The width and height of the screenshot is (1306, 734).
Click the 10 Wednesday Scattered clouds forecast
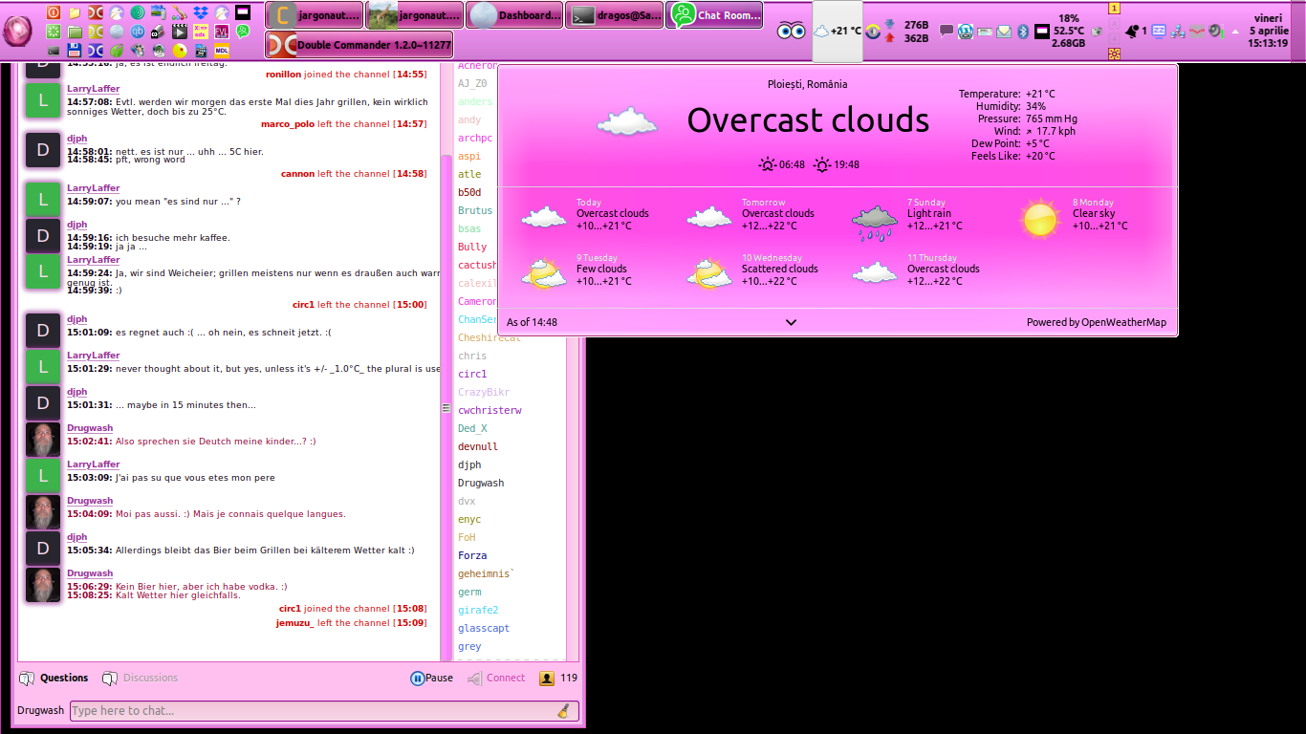click(x=752, y=273)
